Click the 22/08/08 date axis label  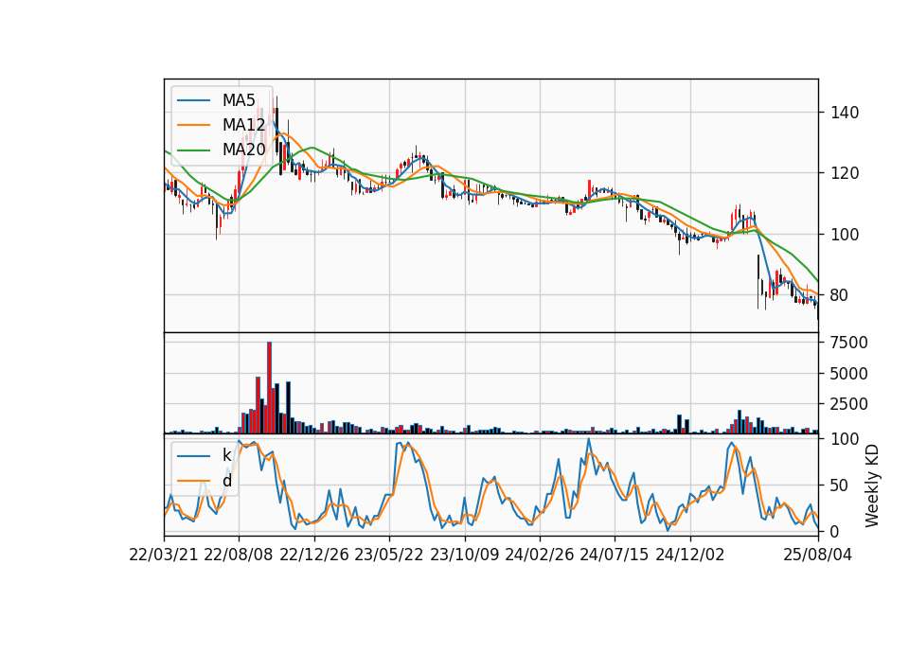click(239, 555)
